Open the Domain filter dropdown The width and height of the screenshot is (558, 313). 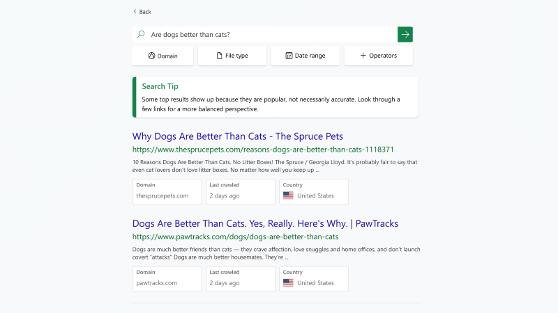(163, 56)
